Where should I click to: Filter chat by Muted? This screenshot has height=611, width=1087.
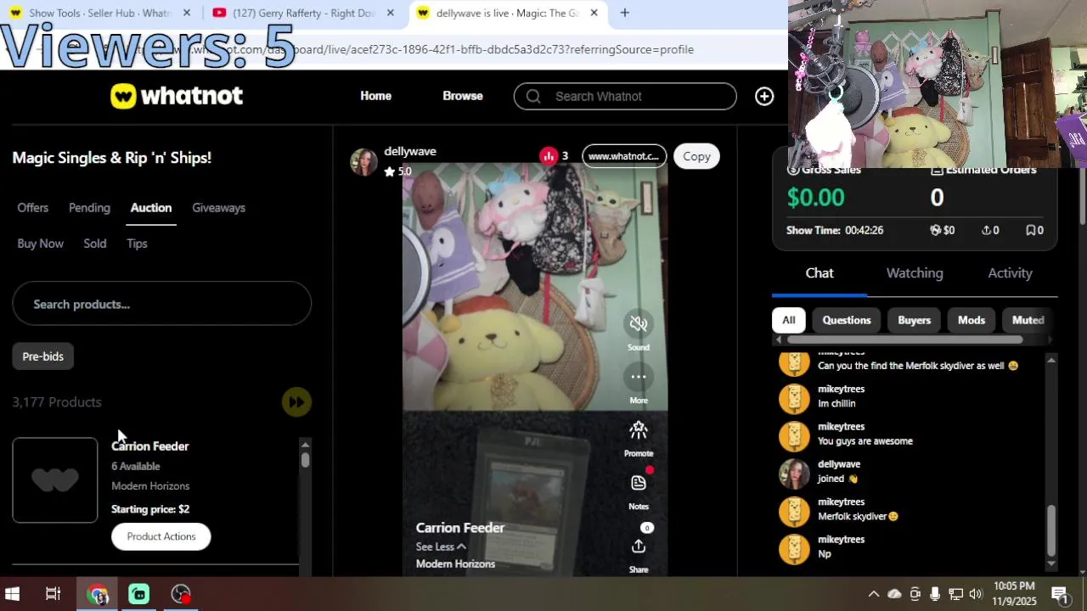1028,320
